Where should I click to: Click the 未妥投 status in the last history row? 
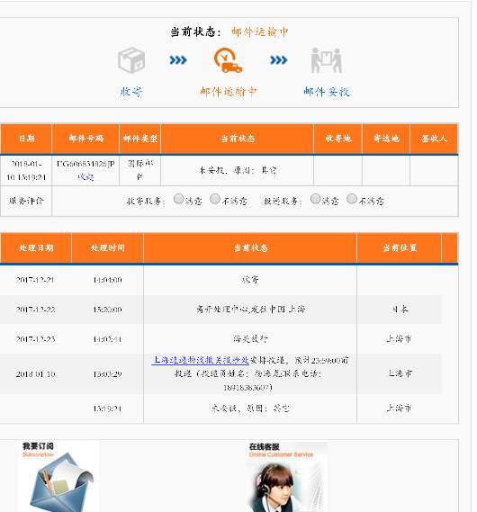coord(250,409)
